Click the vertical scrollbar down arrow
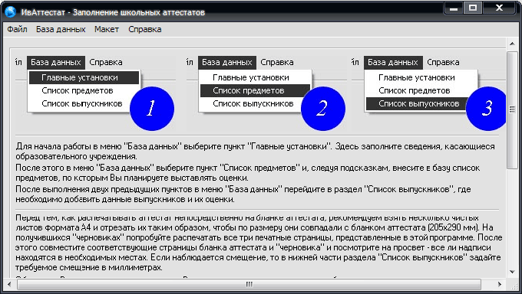The width and height of the screenshot is (522, 294). pos(512,272)
